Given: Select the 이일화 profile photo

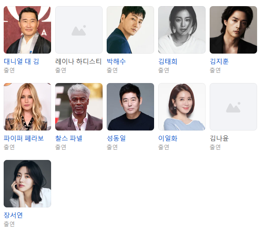Looking at the screenshot, I should point(182,107).
